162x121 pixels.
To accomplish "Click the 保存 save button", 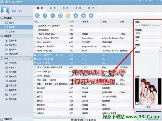I will point(148,107).
